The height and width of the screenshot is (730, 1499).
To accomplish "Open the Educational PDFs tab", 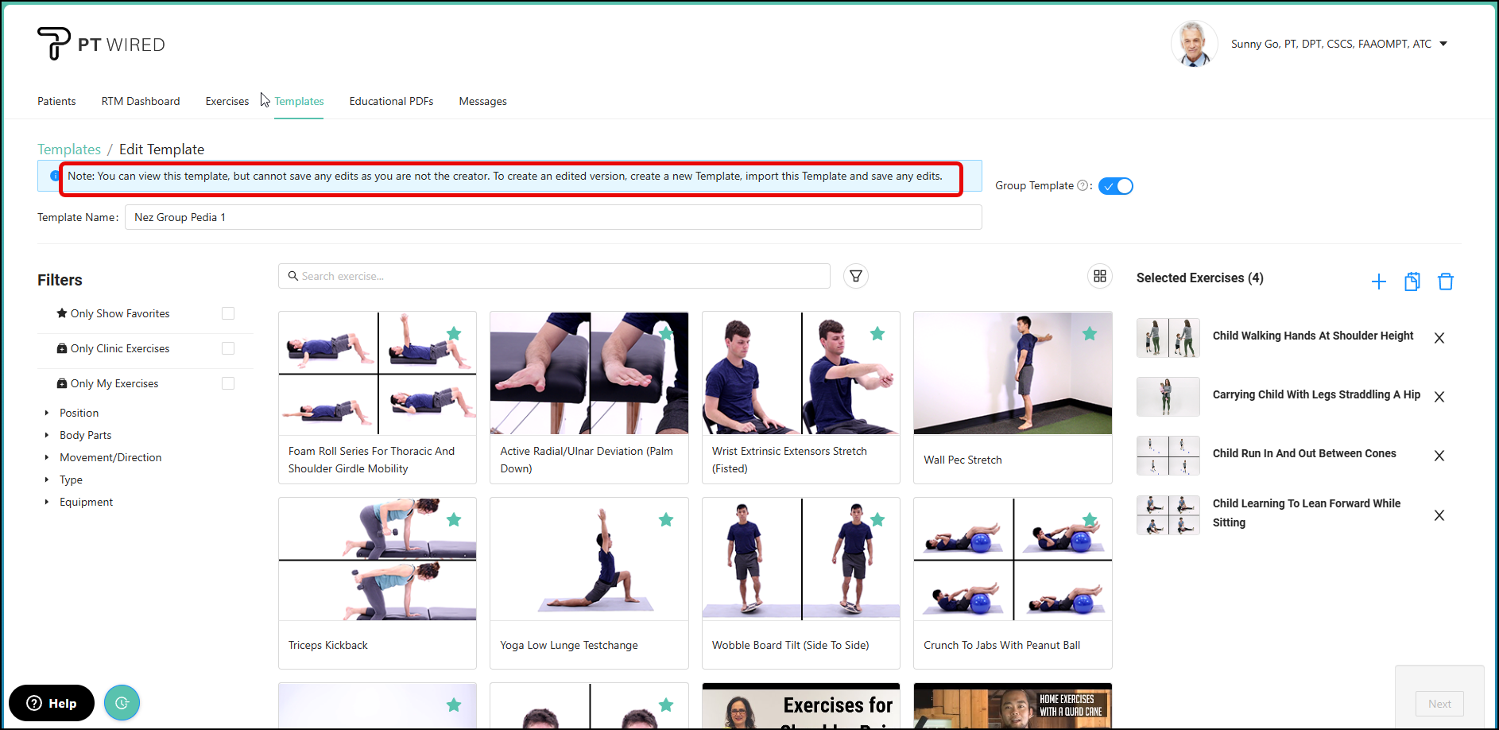I will point(391,101).
